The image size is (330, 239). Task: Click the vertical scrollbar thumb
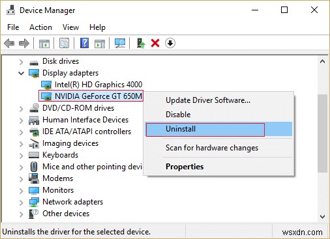(322, 134)
